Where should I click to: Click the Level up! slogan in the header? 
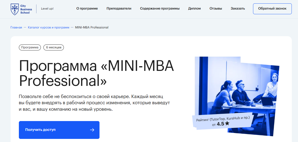tap(47, 9)
